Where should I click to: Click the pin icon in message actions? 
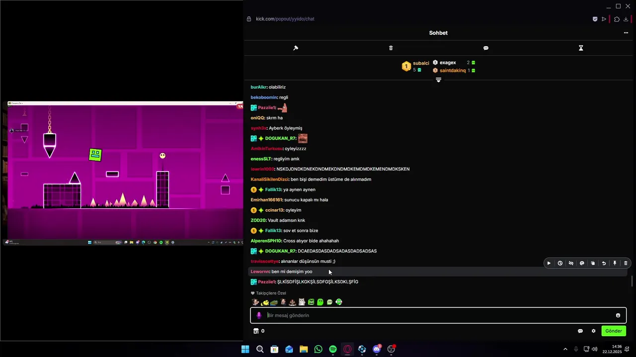pos(615,263)
